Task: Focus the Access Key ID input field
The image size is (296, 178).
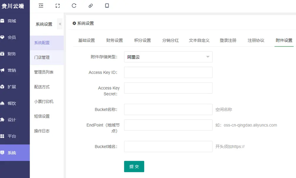Action: tap(168, 73)
